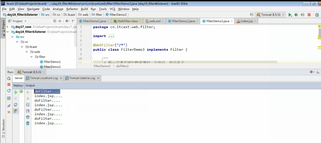Collapse the filter package node
This screenshot has width=321, height=143.
(31, 57)
